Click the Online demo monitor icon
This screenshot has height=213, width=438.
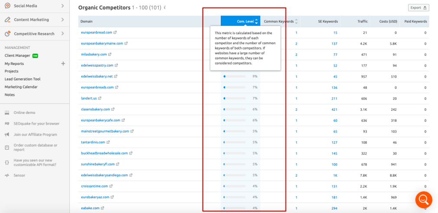(x=7, y=113)
